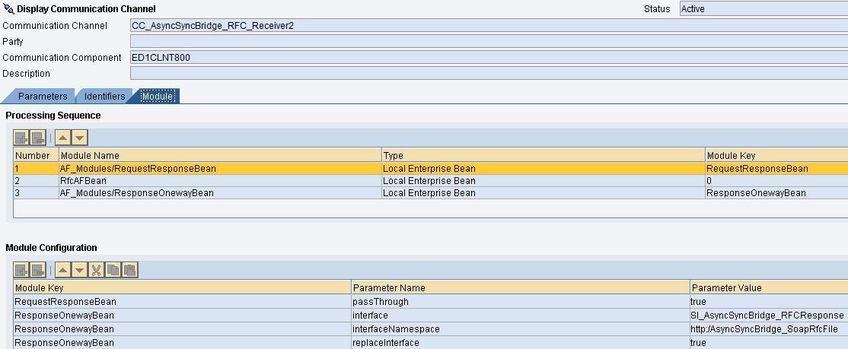Click insert row icon in Processing Sequence toolbar
This screenshot has width=848, height=349.
pos(21,138)
